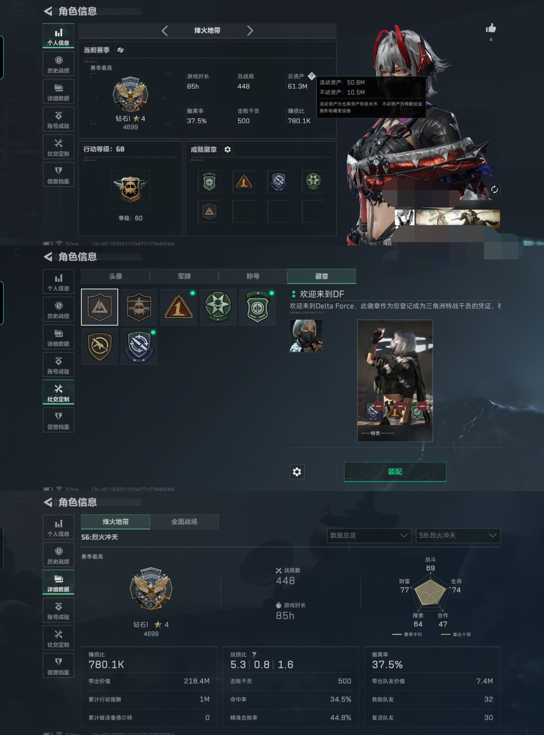Click the question mark next to 总资产
The image size is (544, 735).
[x=311, y=76]
